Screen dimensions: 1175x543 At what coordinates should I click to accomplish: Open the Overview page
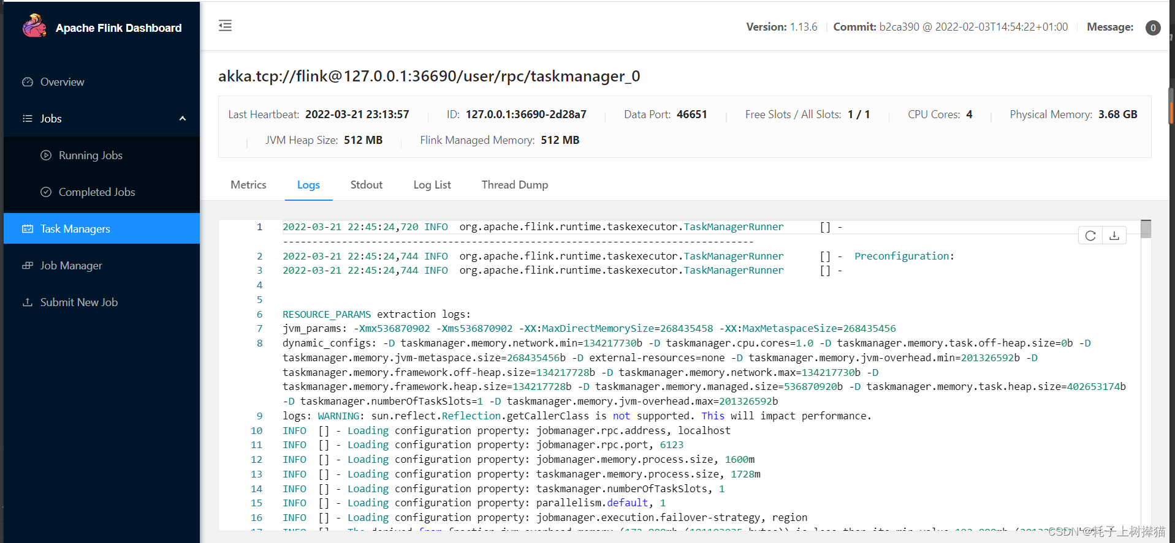102,82
